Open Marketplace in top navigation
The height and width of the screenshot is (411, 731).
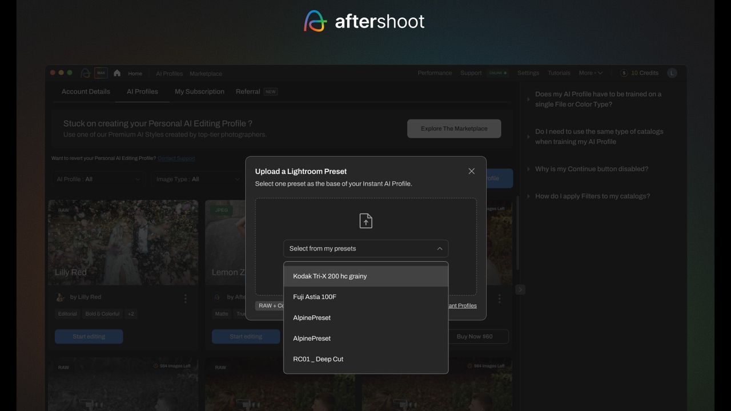click(x=206, y=74)
